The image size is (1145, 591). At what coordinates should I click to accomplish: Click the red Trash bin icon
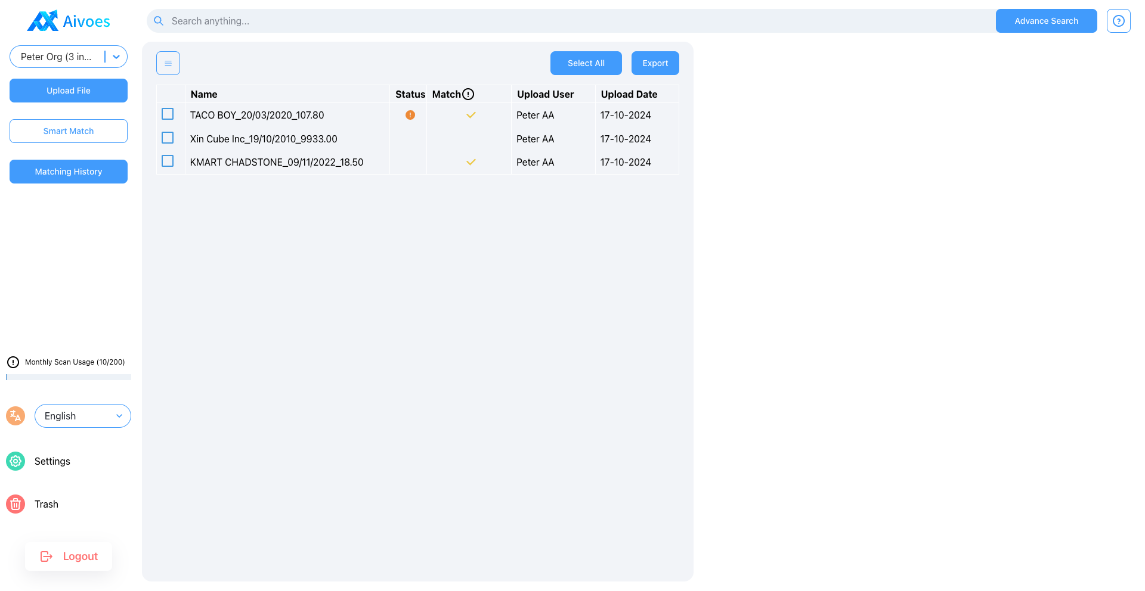pyautogui.click(x=16, y=504)
